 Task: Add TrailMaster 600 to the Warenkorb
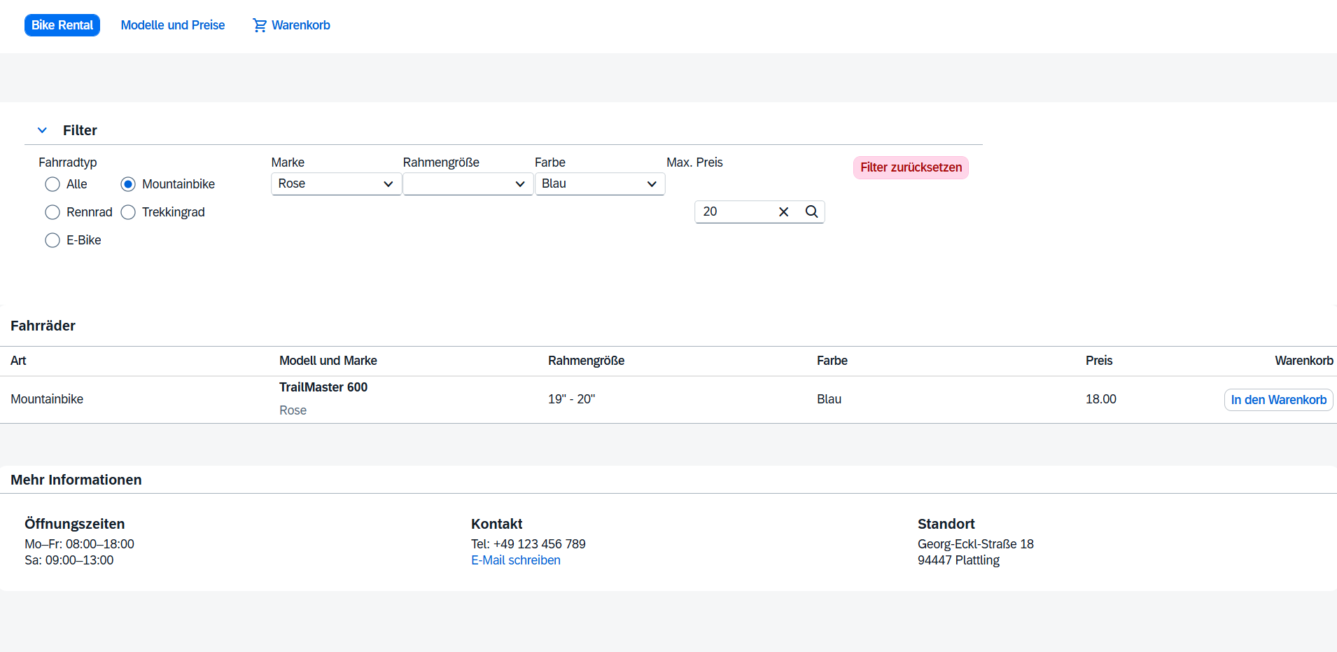[x=1278, y=400]
